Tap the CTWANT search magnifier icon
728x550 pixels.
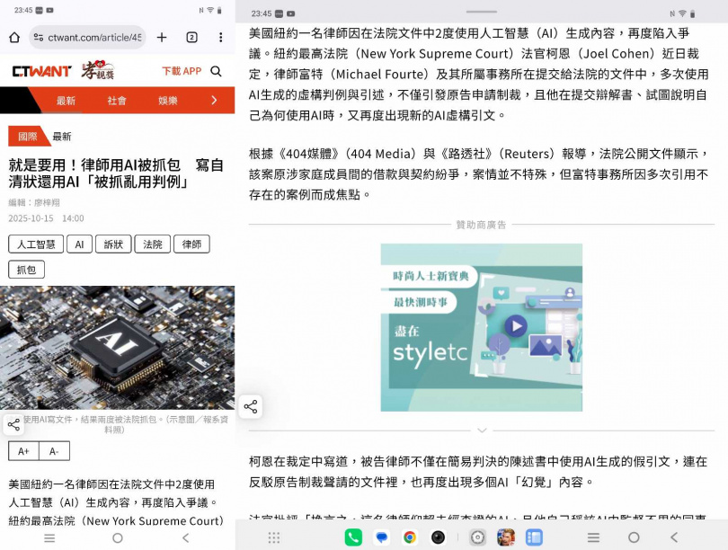coord(216,71)
